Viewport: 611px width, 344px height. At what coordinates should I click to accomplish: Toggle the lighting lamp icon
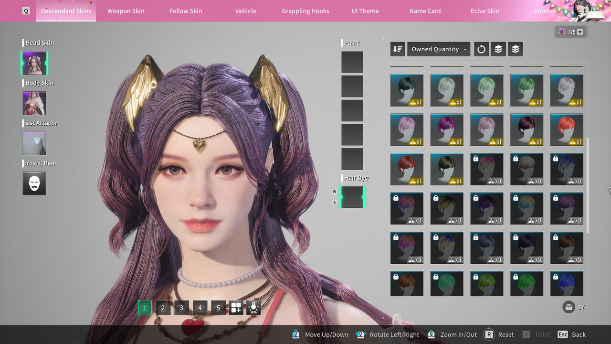pyautogui.click(x=254, y=308)
